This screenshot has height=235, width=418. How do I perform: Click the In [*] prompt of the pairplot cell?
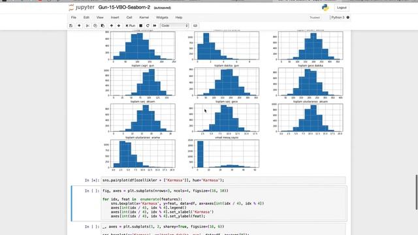click(92, 180)
